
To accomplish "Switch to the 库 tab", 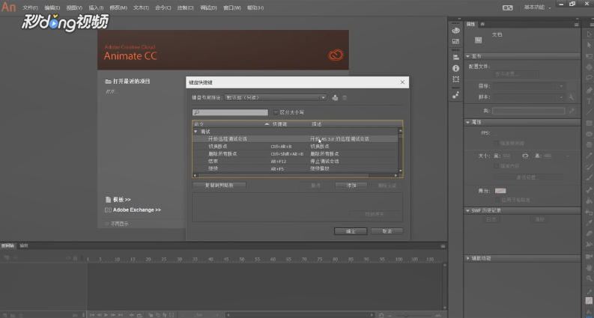I will tap(482, 24).
